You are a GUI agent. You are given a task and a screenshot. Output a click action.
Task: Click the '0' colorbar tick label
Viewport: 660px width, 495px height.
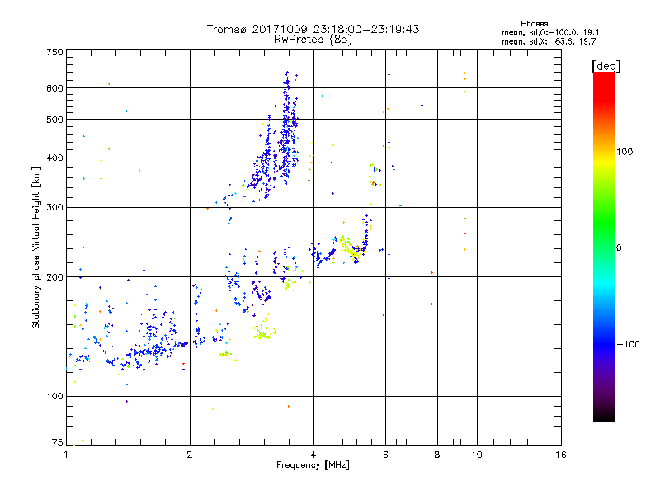[x=619, y=248]
